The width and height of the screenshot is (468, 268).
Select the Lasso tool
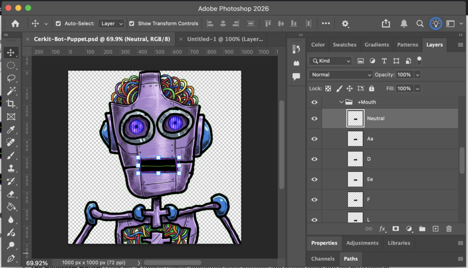(11, 78)
